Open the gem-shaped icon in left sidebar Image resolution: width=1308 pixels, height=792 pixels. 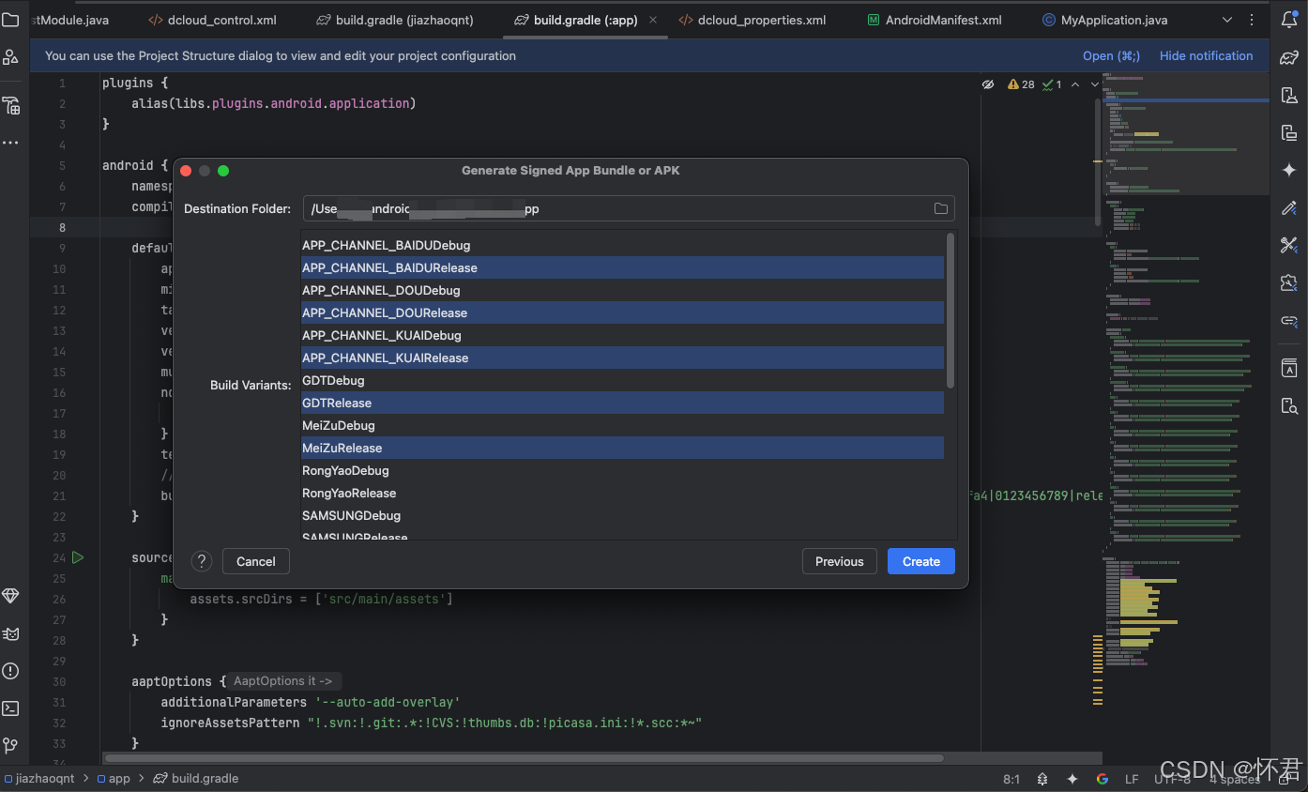click(x=10, y=596)
